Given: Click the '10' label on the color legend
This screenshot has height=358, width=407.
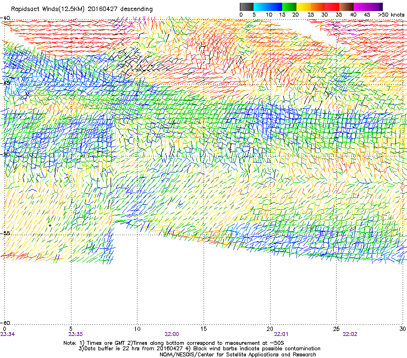Looking at the screenshot, I should pos(269,15).
